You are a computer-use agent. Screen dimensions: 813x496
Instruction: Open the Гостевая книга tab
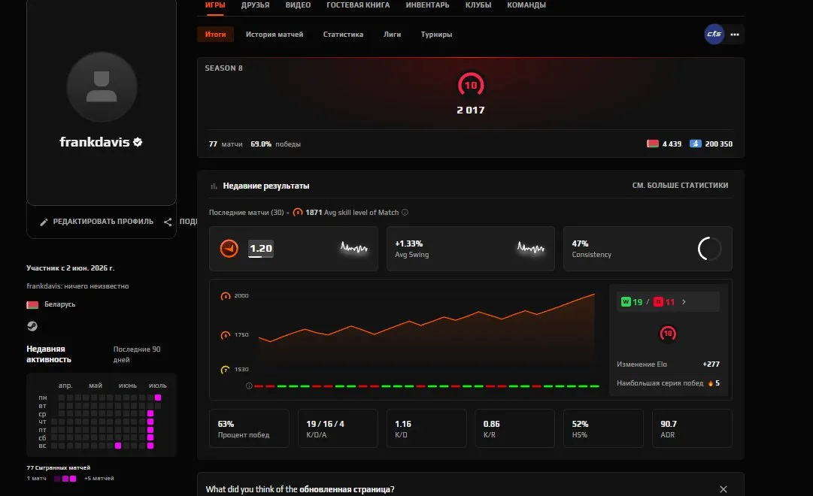(358, 5)
